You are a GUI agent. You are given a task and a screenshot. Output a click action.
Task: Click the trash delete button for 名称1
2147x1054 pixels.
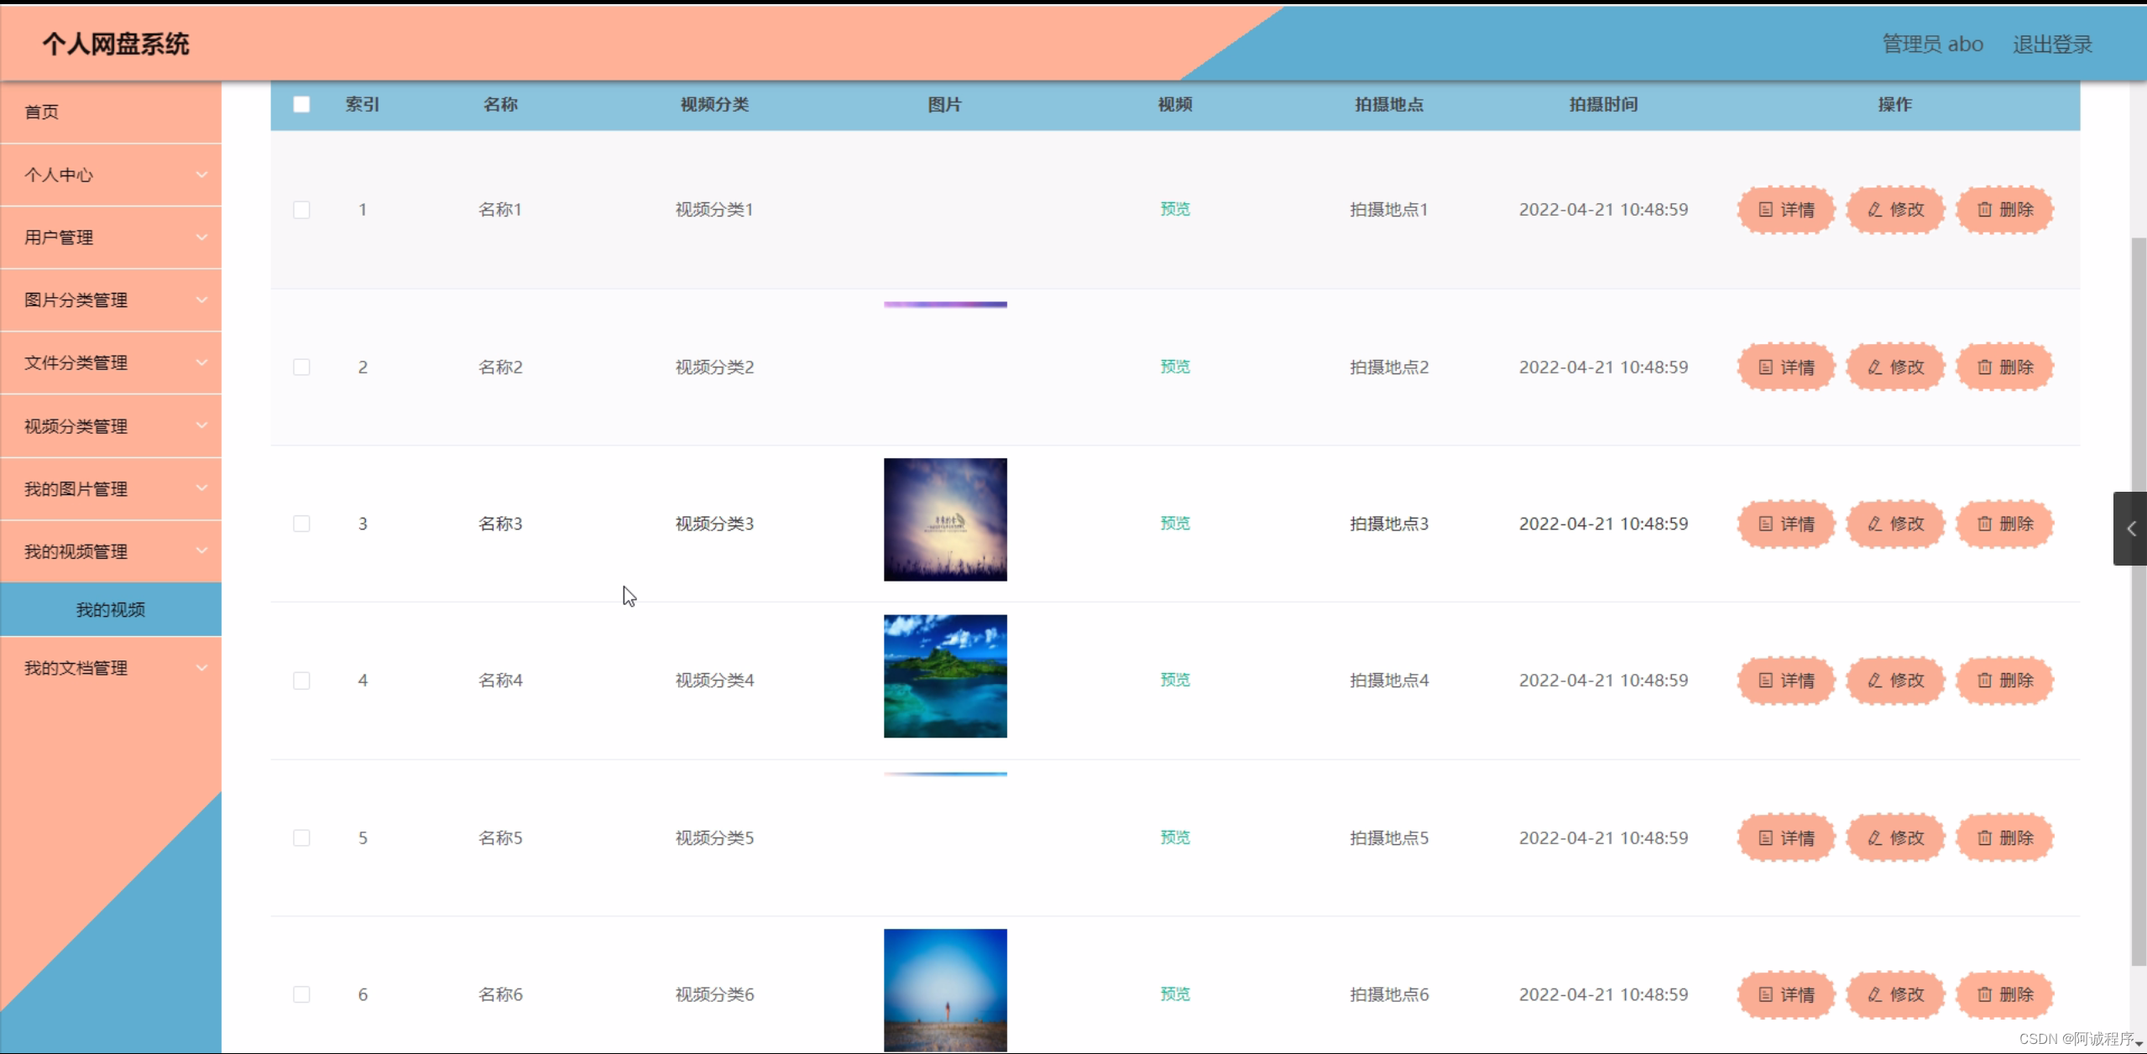(x=2004, y=210)
